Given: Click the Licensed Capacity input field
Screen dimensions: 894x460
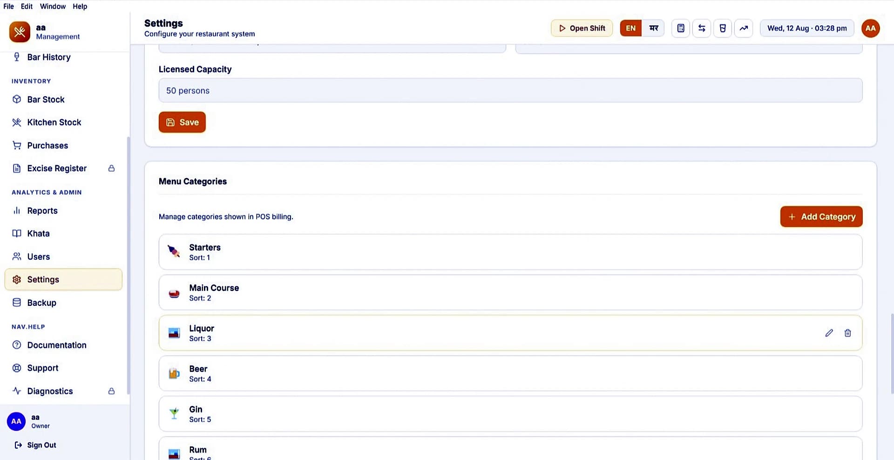Looking at the screenshot, I should [x=510, y=90].
